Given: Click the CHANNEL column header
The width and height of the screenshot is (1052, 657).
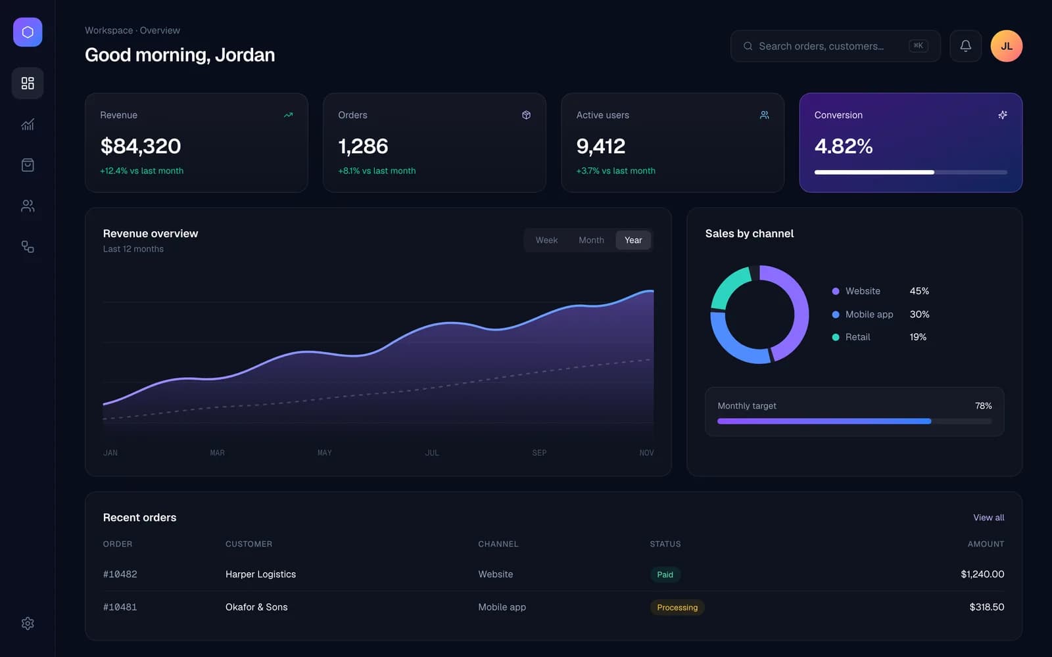Looking at the screenshot, I should click(498, 544).
